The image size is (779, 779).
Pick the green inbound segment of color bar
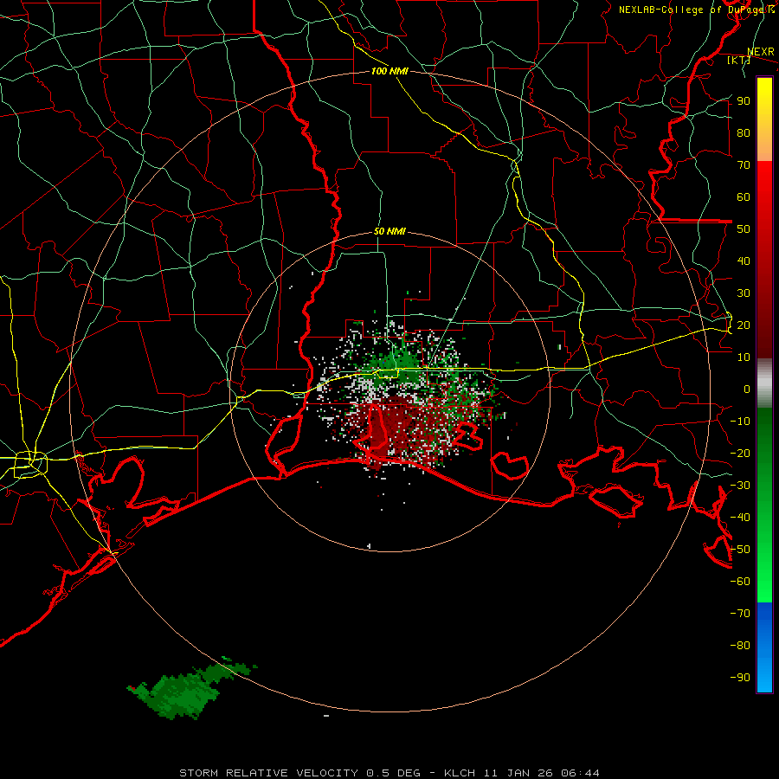764,505
